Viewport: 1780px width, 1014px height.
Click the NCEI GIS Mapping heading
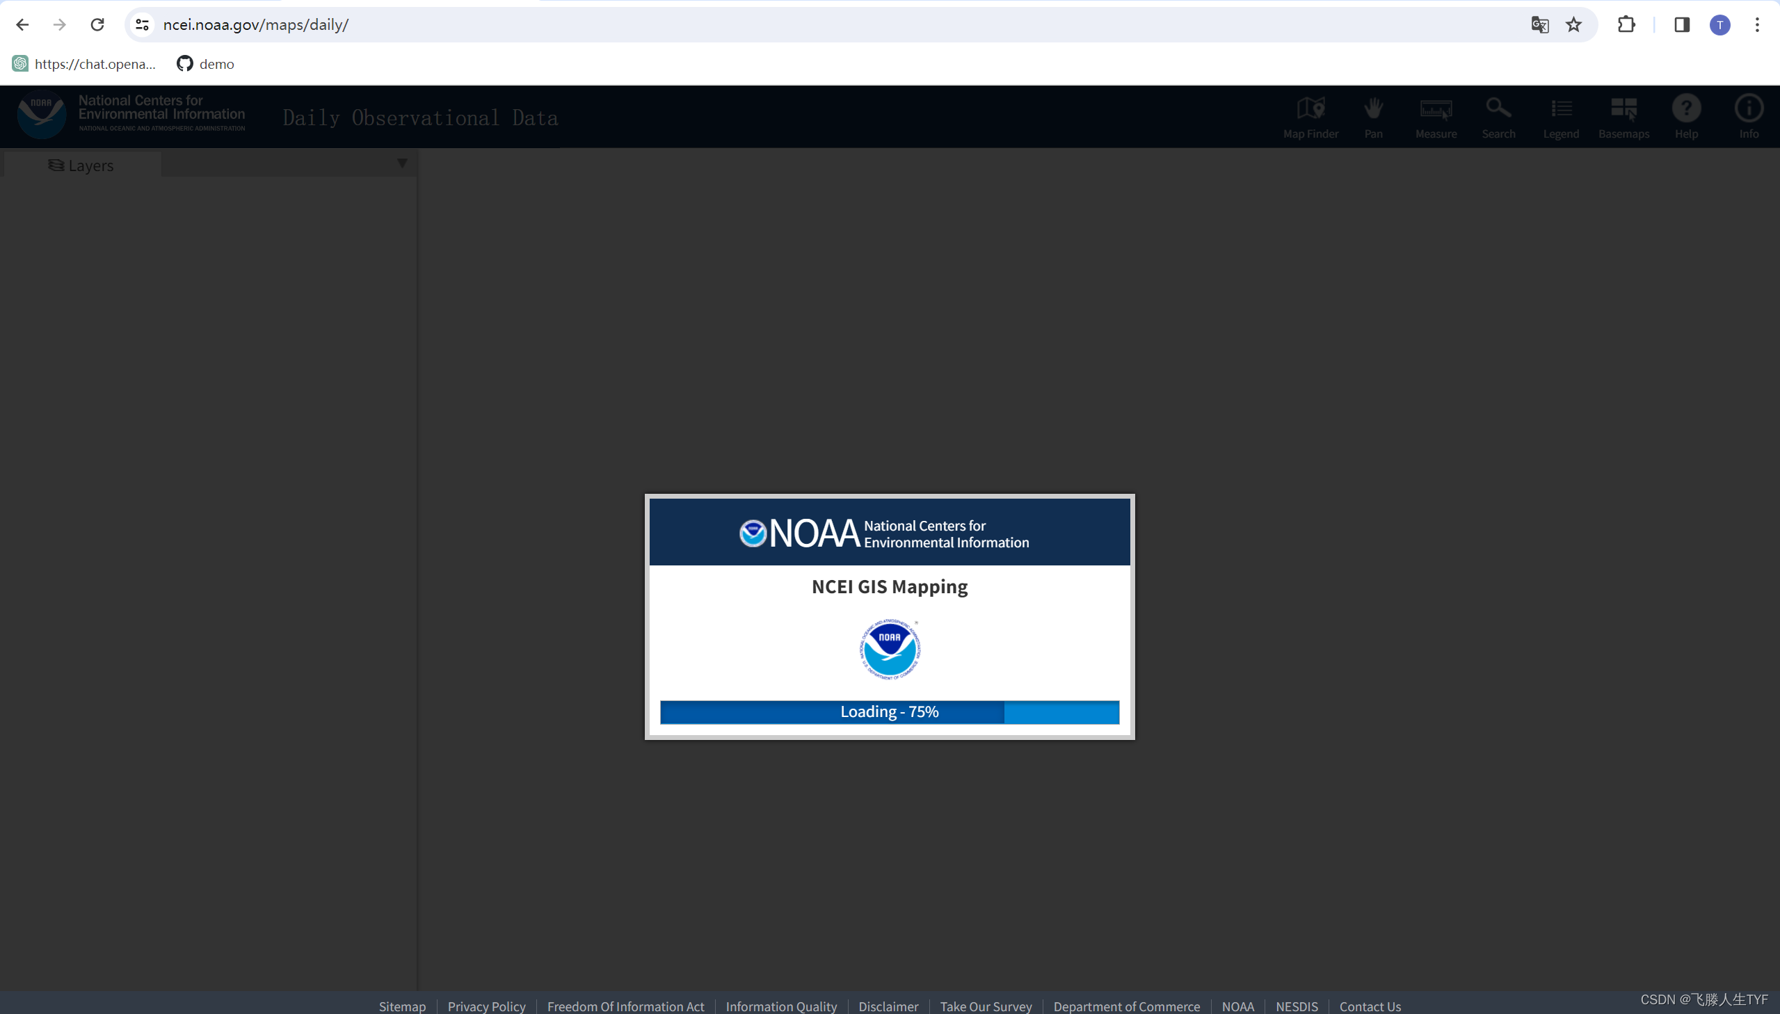point(890,586)
